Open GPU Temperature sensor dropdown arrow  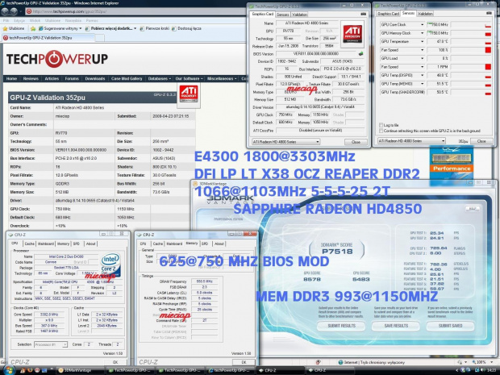click(423, 41)
